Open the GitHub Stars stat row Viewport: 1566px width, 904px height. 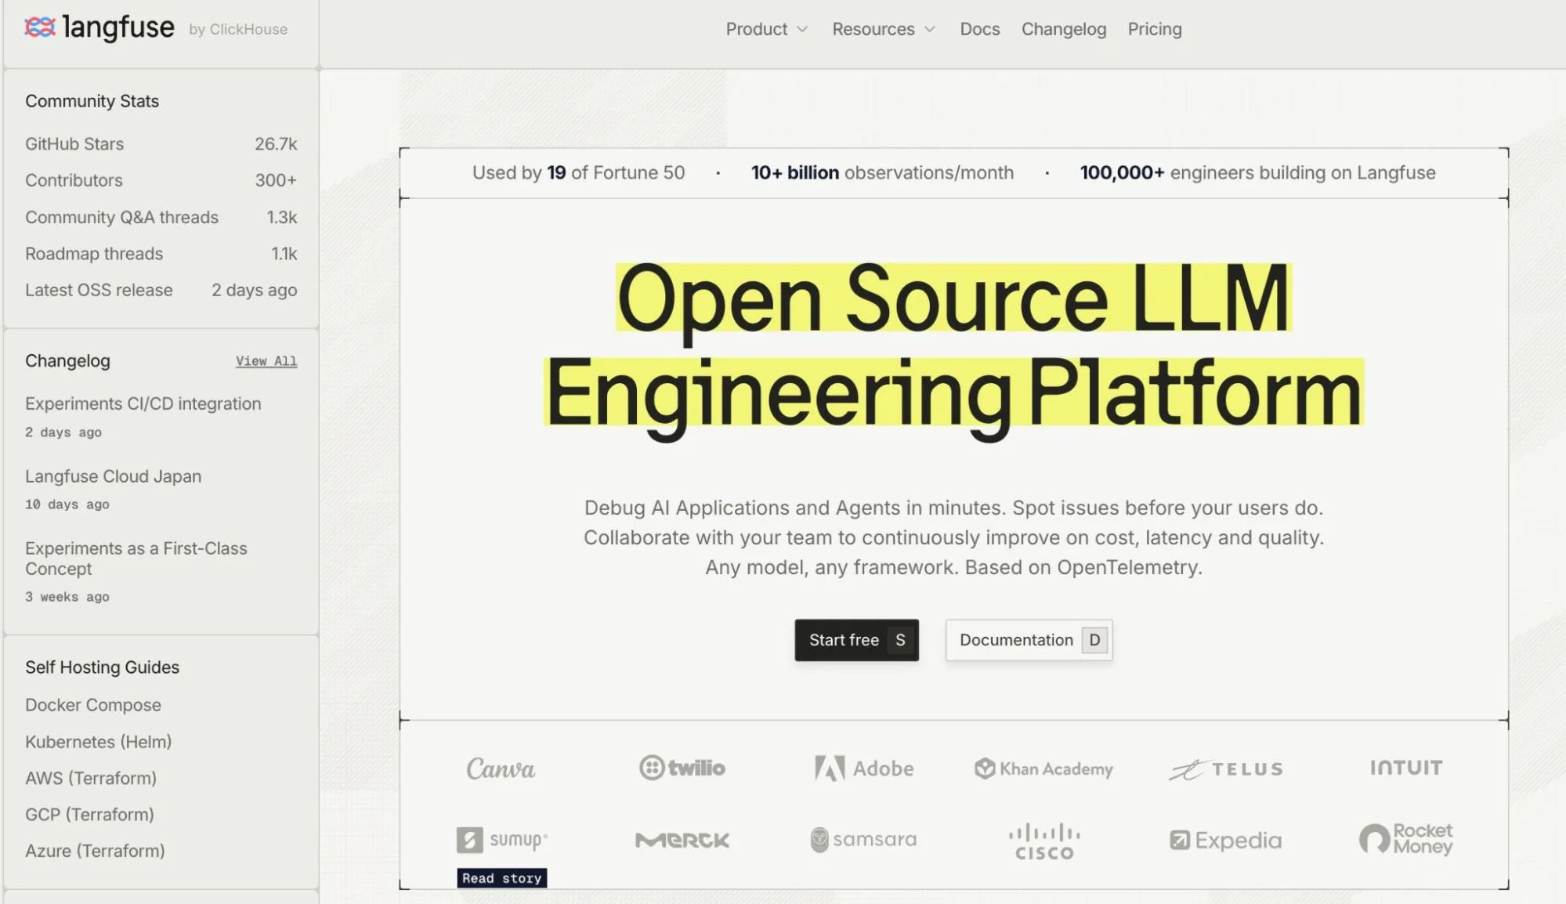point(161,144)
